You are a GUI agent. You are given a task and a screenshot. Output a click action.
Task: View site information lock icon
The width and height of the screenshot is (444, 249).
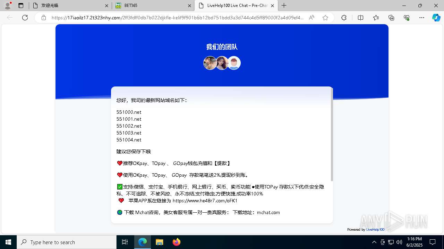coord(43,18)
